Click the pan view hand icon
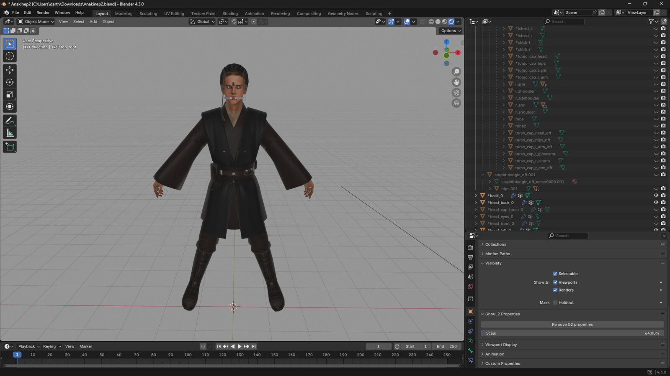670x376 pixels. click(456, 82)
